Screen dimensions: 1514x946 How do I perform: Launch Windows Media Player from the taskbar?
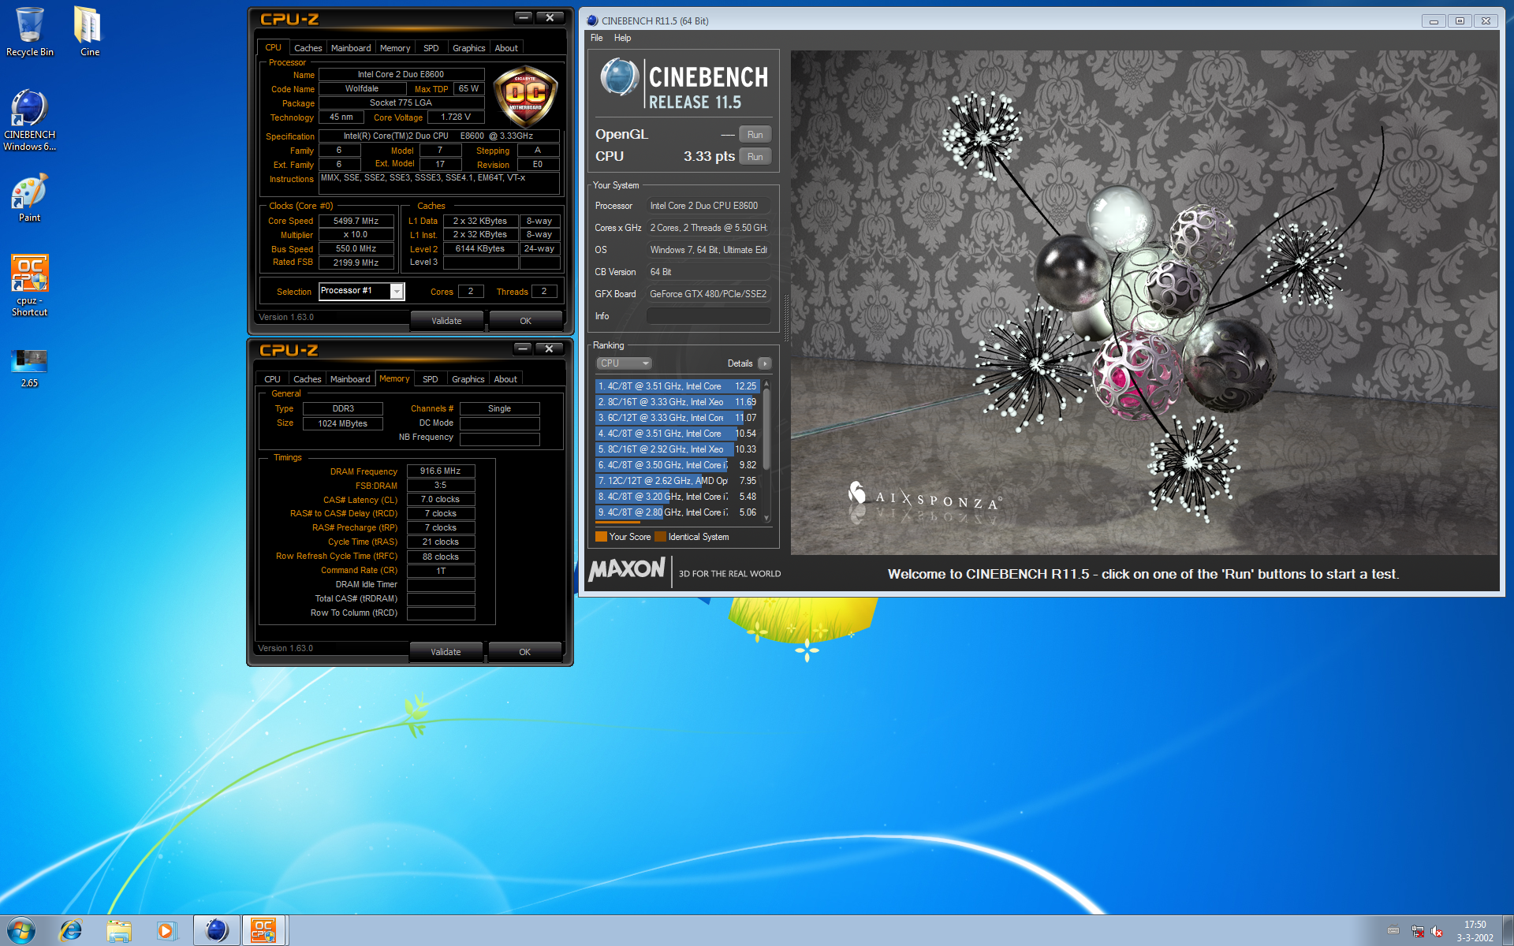166,930
